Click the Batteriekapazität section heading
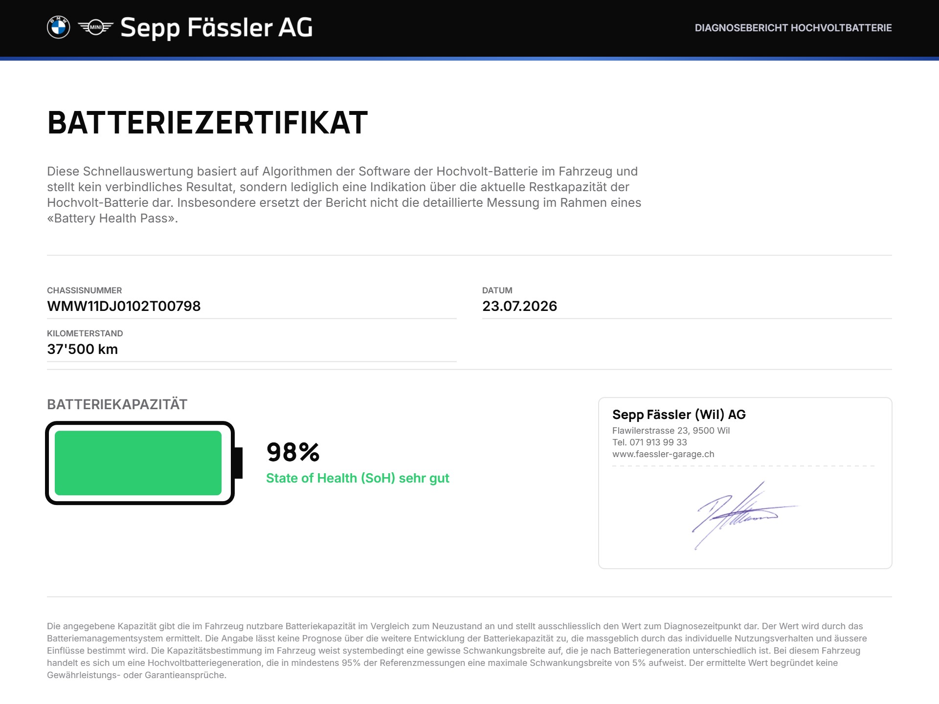The image size is (939, 704). pyautogui.click(x=117, y=404)
